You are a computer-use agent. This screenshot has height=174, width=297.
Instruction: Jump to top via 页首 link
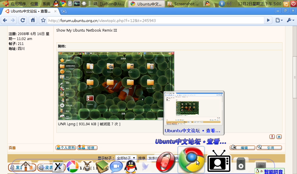(12, 148)
